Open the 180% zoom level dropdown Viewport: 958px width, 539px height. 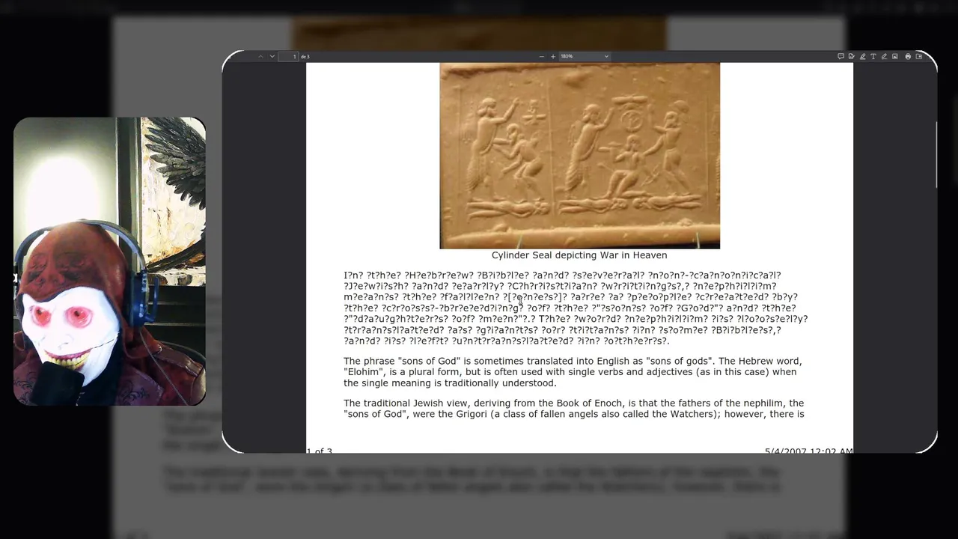[x=585, y=56]
